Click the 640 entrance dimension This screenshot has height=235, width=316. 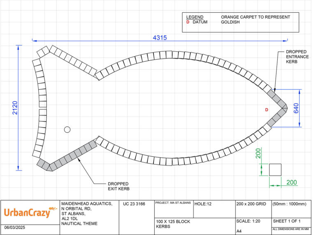(296, 108)
